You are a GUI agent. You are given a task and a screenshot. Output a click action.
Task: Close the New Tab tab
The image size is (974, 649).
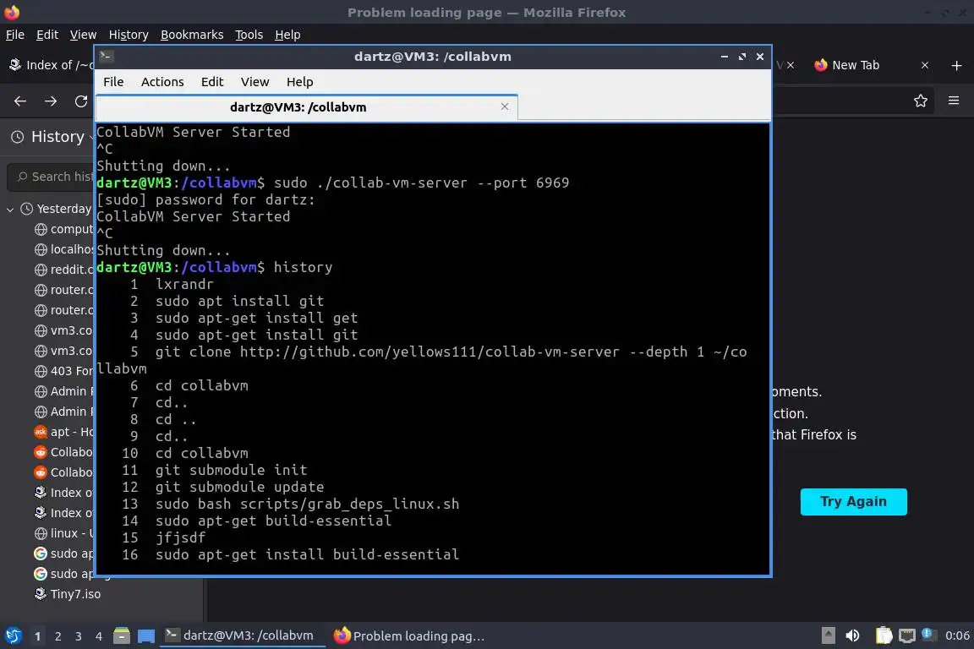click(925, 65)
